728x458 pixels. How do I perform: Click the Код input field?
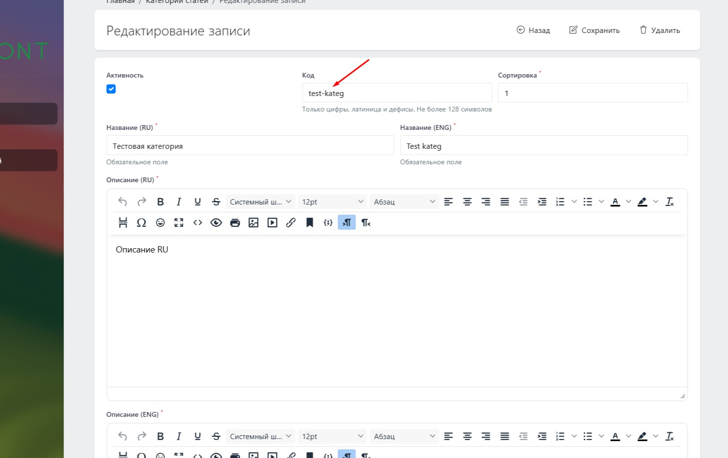pos(397,93)
